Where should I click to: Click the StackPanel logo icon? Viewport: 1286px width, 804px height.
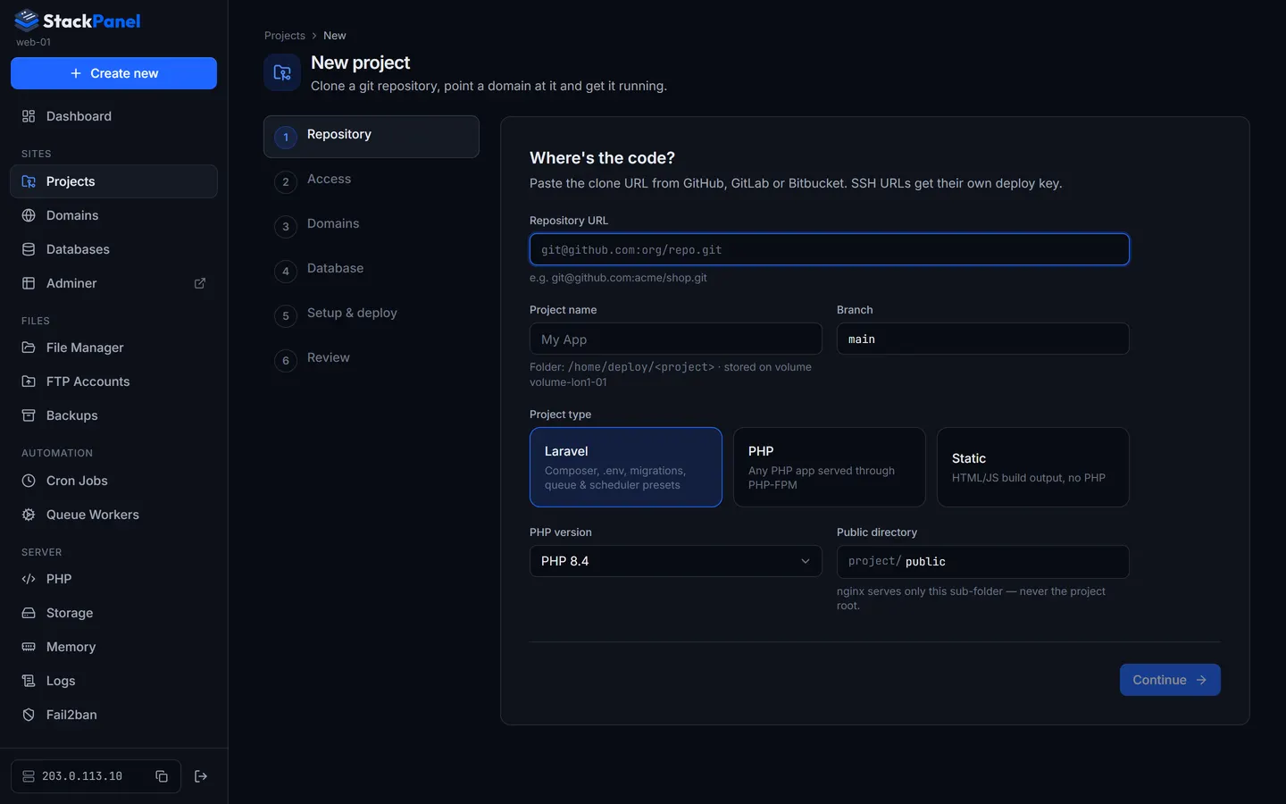27,20
